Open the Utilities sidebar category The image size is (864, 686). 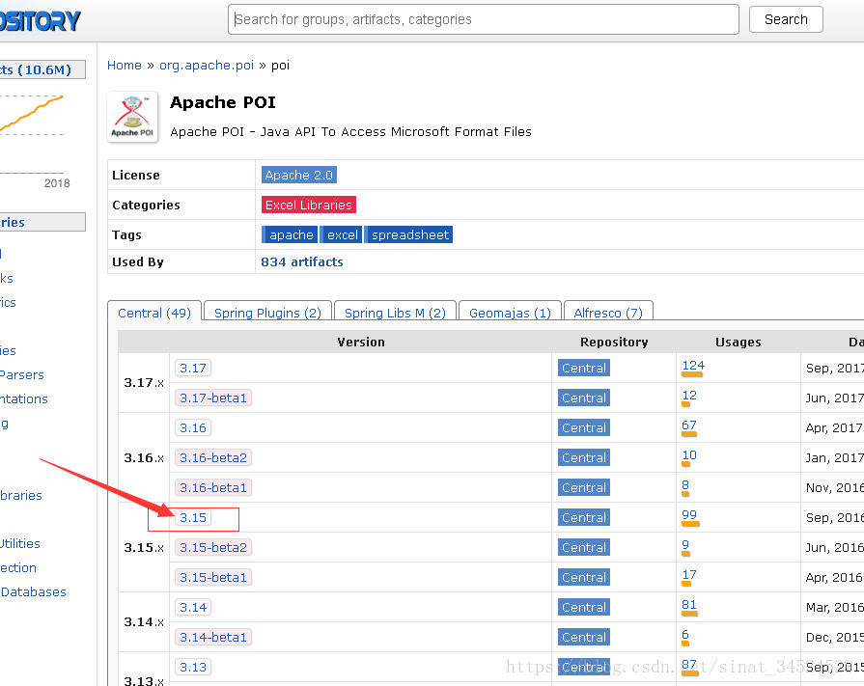coord(20,544)
